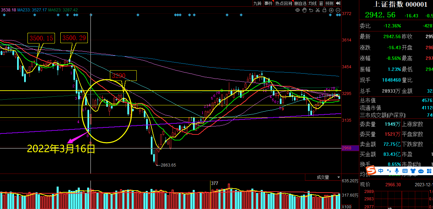Click the 上涨家数 label
This screenshot has width=433, height=209.
413,124
